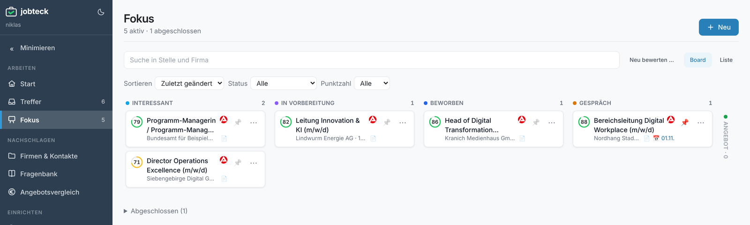Image resolution: width=750 pixels, height=225 pixels.
Task: Open the Status filter dropdown
Action: tap(284, 83)
